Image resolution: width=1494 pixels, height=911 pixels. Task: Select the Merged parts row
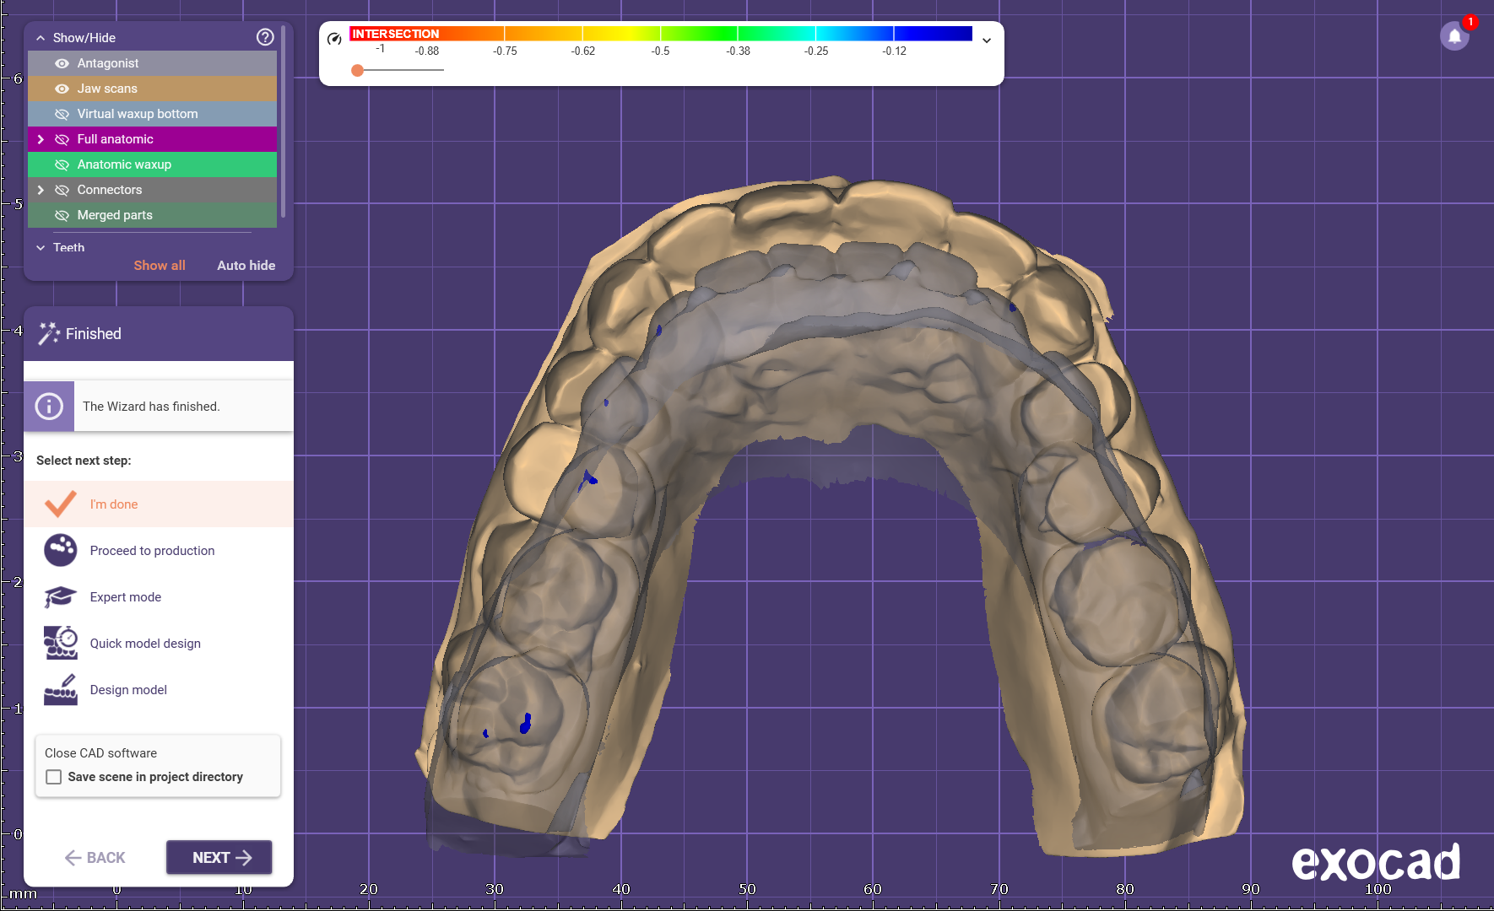point(115,215)
